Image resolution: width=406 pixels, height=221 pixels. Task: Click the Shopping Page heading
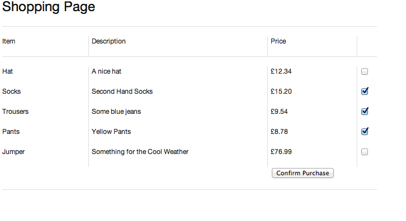[49, 7]
